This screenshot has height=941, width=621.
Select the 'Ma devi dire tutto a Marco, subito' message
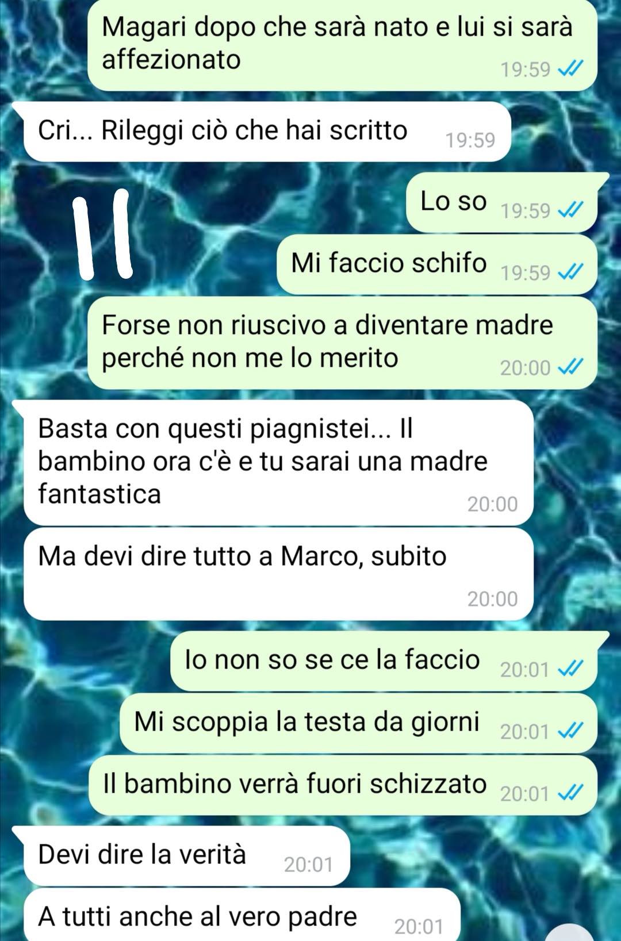(279, 574)
